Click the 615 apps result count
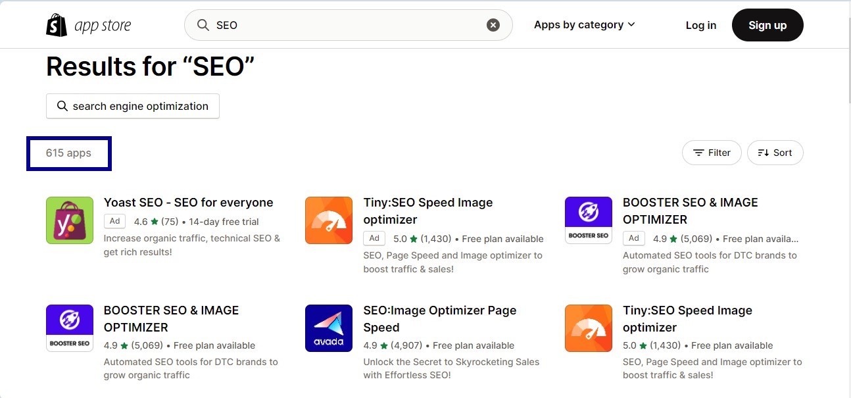Image resolution: width=851 pixels, height=398 pixels. (68, 153)
